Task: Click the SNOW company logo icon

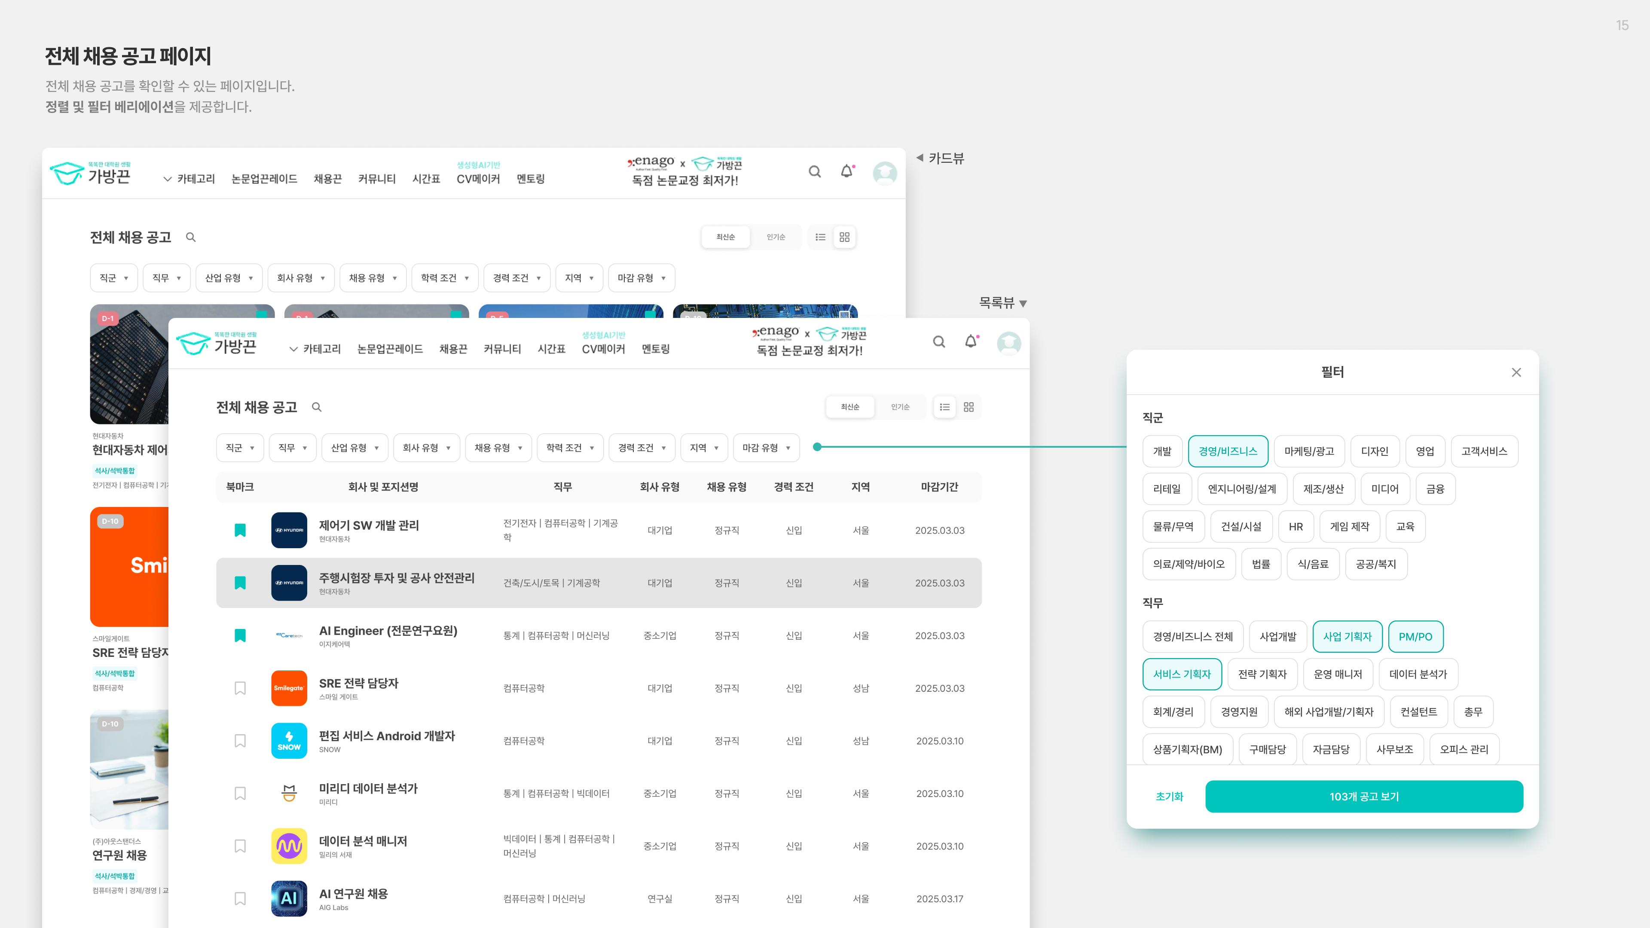Action: pos(289,741)
